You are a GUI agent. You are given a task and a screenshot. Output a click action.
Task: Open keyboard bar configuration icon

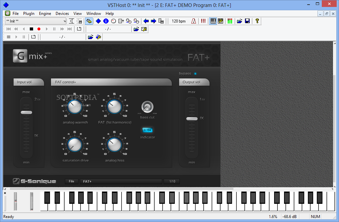(220, 21)
